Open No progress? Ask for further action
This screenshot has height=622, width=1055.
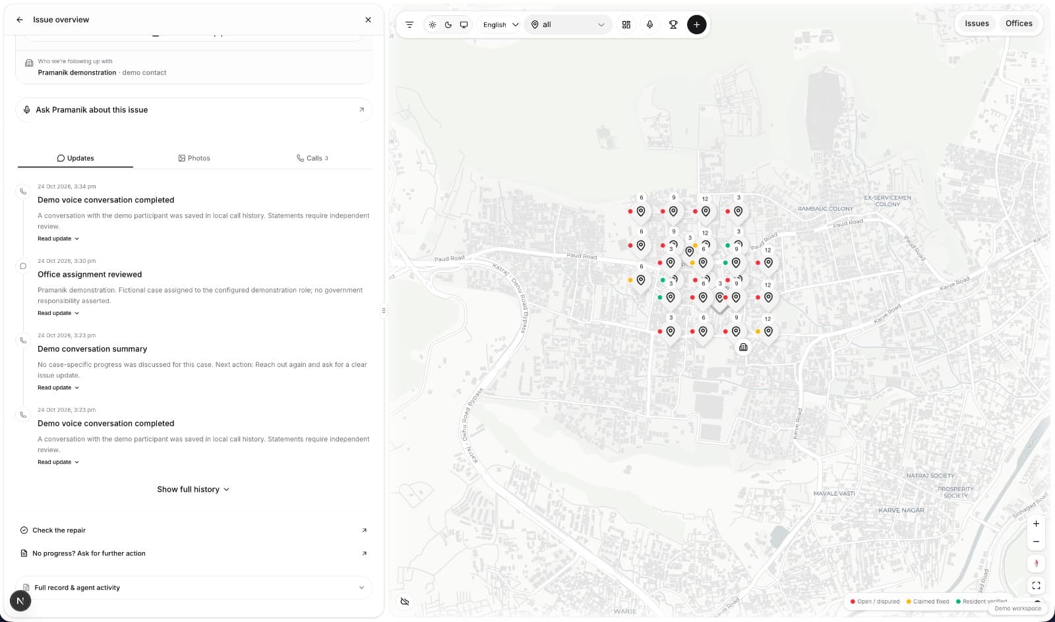(x=194, y=553)
